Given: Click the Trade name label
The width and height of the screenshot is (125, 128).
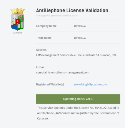Looking at the screenshot, I should 44,38.
